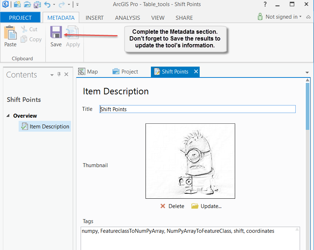The height and width of the screenshot is (250, 314).
Task: Open the PROJECT tab
Action: point(20,18)
